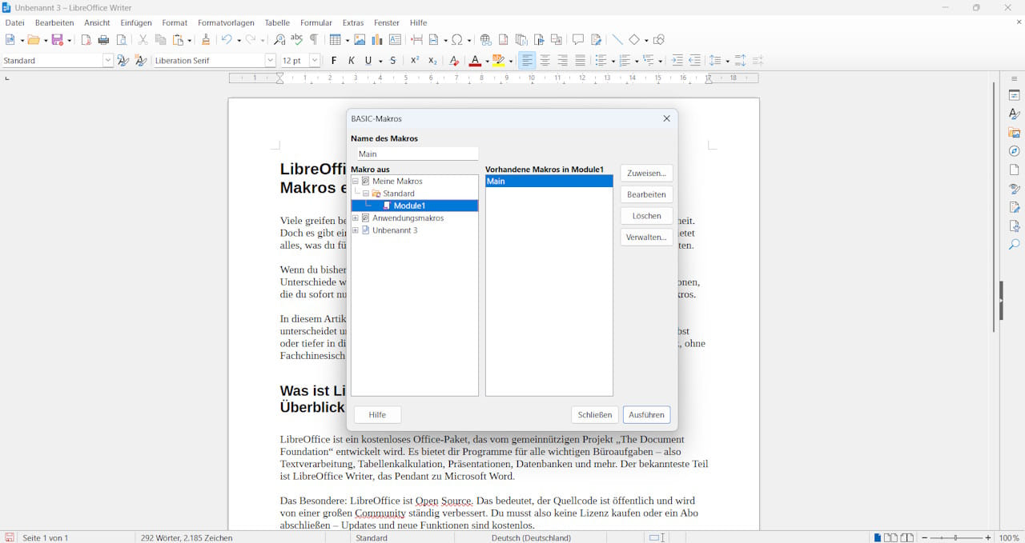Open the Formatvorlagen menu

pyautogui.click(x=226, y=22)
